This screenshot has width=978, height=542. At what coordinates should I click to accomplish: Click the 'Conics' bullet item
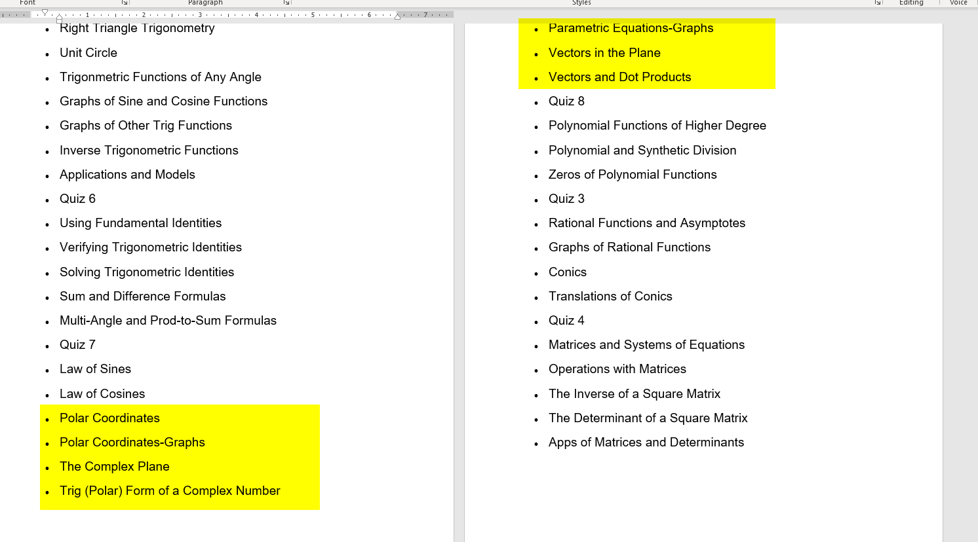click(x=568, y=272)
